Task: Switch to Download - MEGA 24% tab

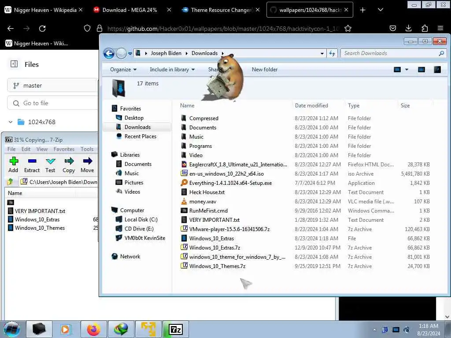Action: [x=129, y=10]
